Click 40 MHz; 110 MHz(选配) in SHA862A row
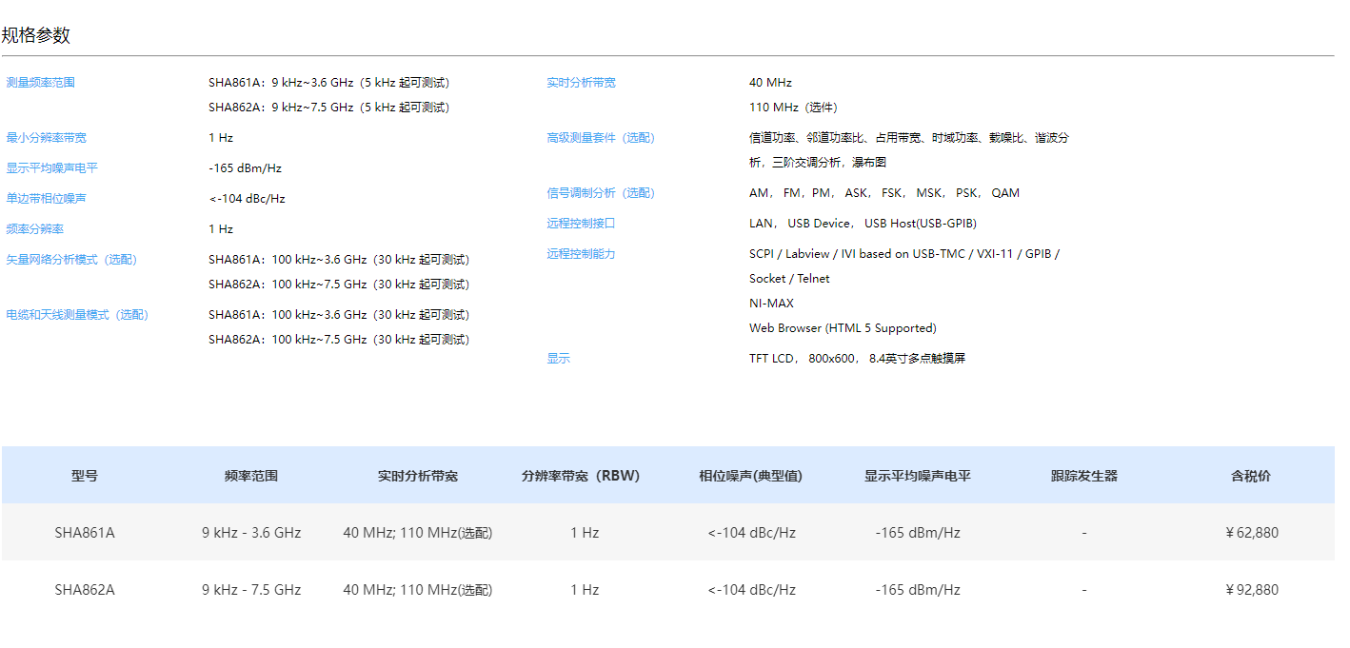 [x=418, y=590]
